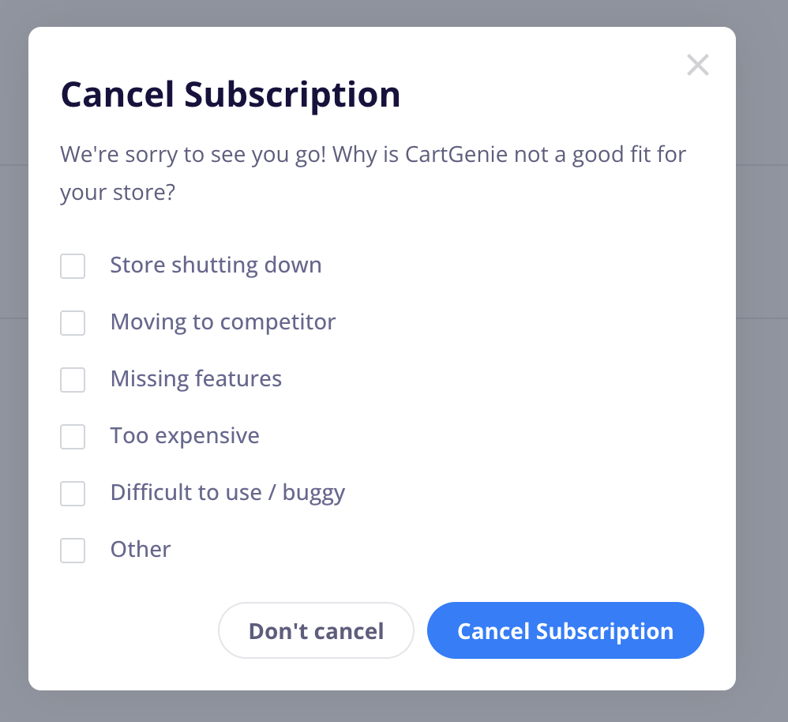The height and width of the screenshot is (722, 788).
Task: Click the "your store?" text line
Action: [118, 193]
